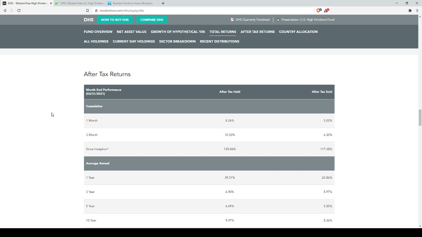Click Month End Performance (03/31/2021) header

104,92
